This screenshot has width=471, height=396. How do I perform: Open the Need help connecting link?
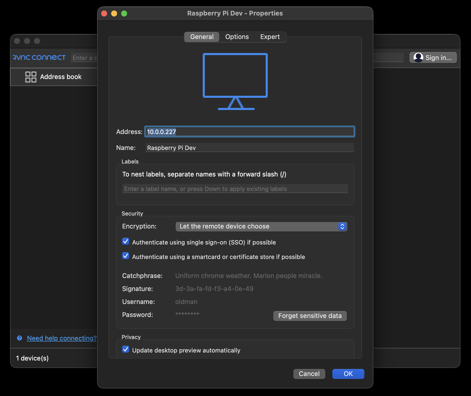click(62, 338)
